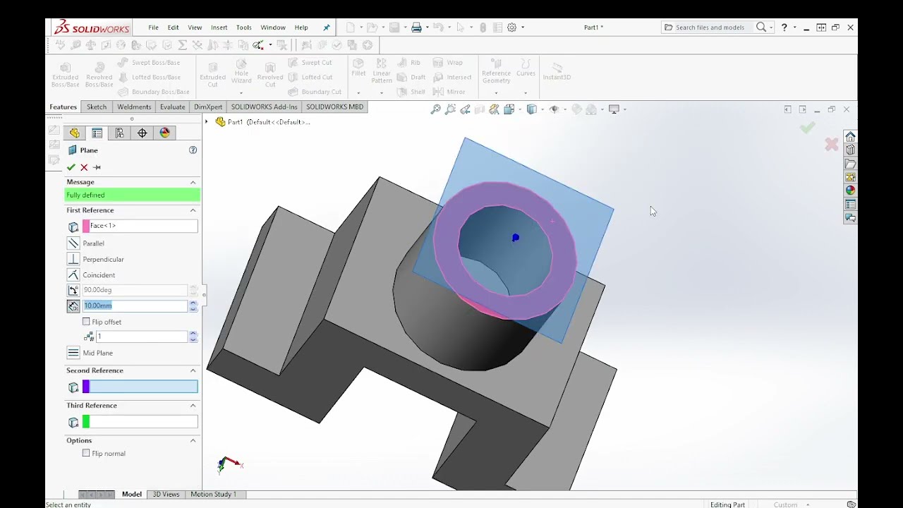Switch to the Evaluate tab
Image resolution: width=903 pixels, height=508 pixels.
(x=172, y=107)
